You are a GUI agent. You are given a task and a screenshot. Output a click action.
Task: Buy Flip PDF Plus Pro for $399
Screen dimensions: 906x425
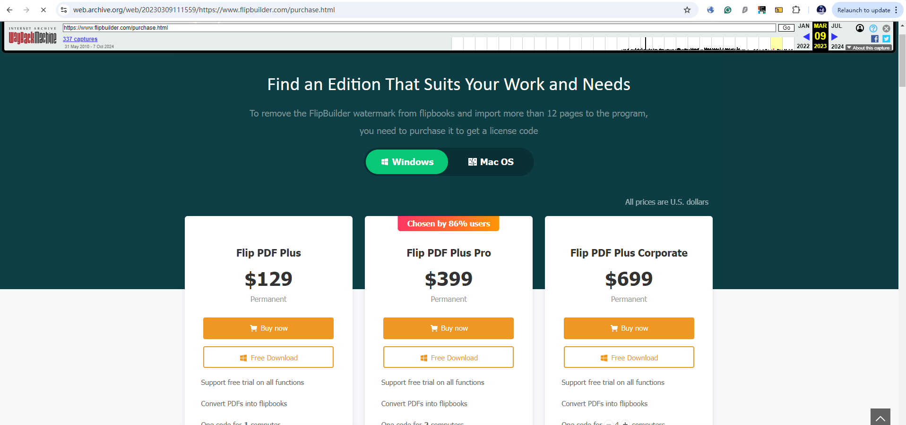[449, 328]
